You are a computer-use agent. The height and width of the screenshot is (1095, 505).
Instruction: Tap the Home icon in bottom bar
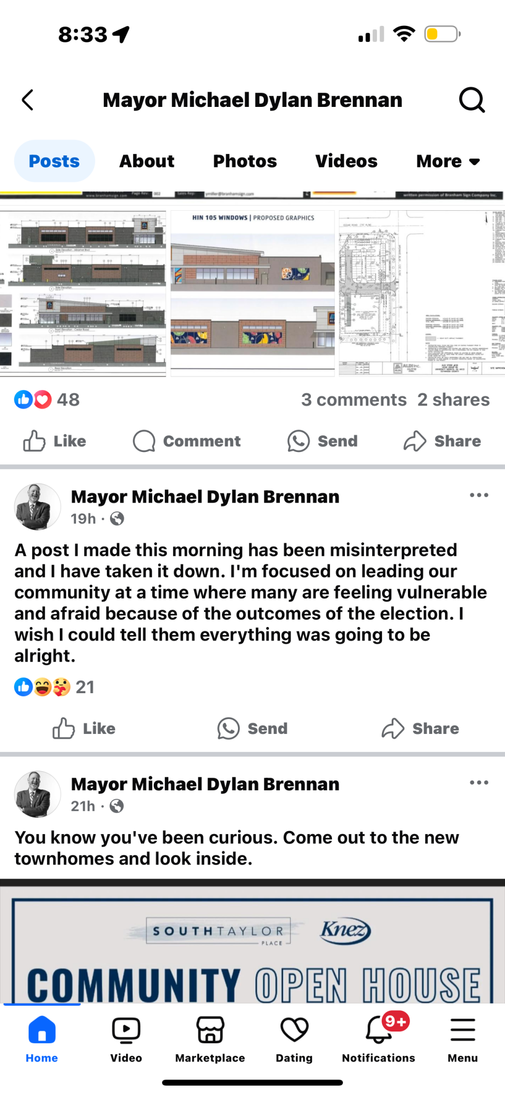coord(42,1031)
